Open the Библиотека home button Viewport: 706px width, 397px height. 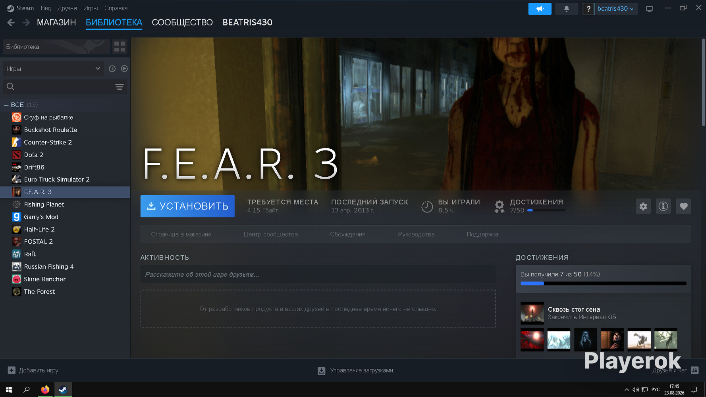point(56,47)
